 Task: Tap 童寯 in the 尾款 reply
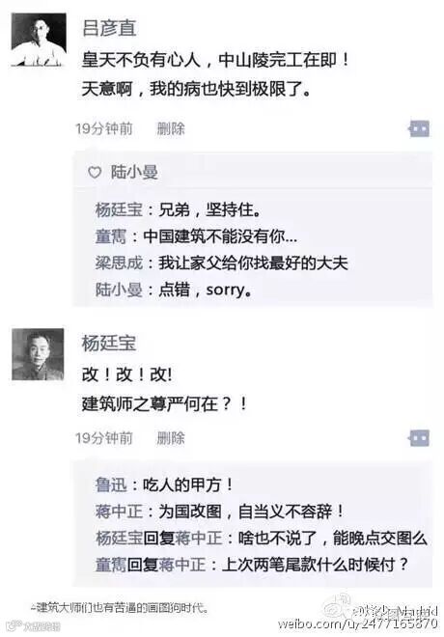coord(111,565)
